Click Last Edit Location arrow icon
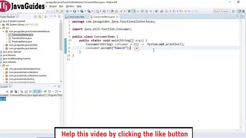The width and height of the screenshot is (246, 138). 181,11
